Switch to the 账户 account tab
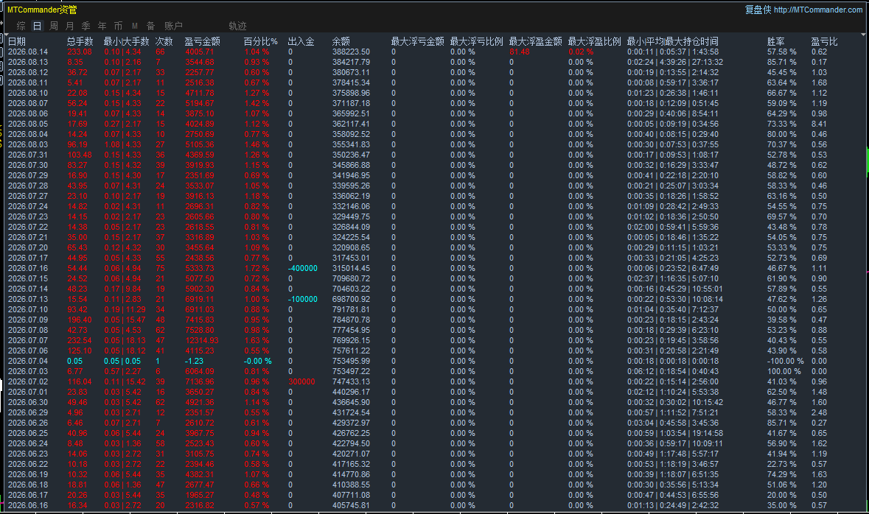Screen dimensions: 869x514 click(173, 26)
